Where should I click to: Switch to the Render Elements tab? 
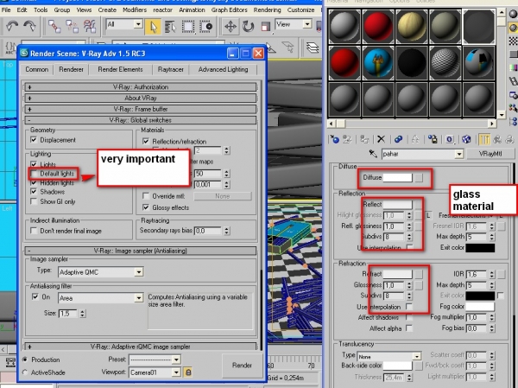click(x=120, y=69)
